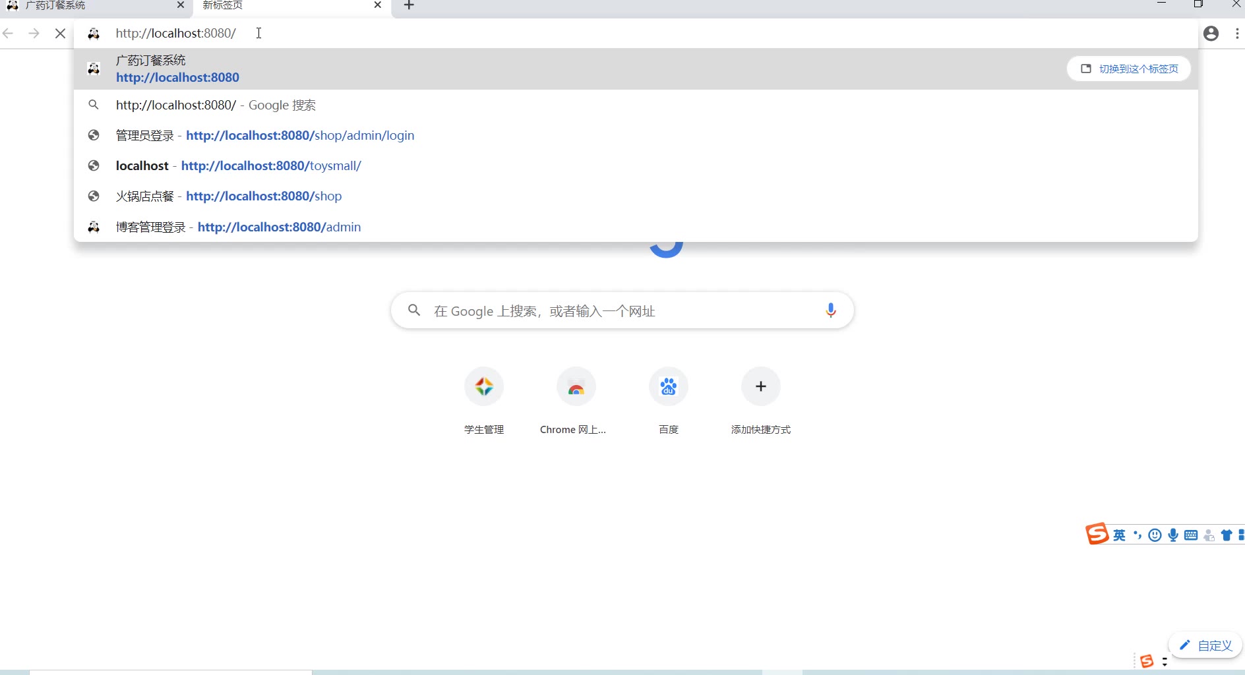1245x675 pixels.
Task: Open a new tab with the plus button
Action: tap(409, 5)
